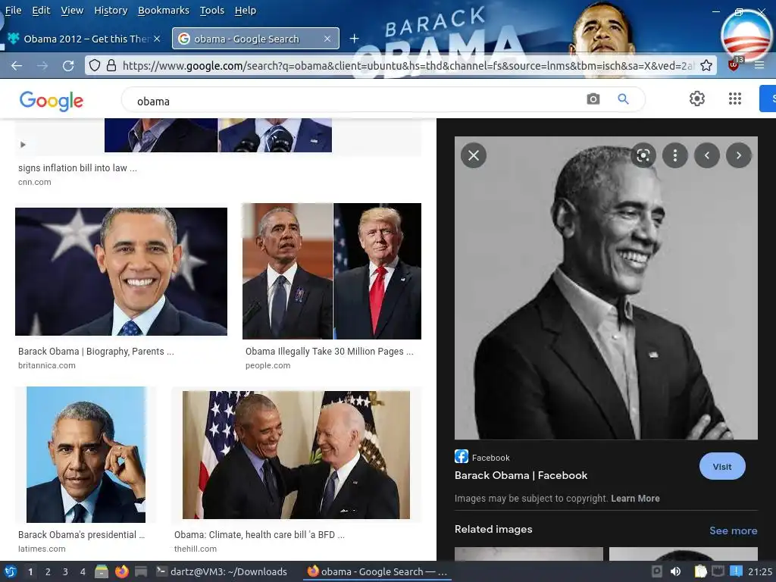
Task: Close the 'obama - Google Search' tab
Action: click(x=327, y=39)
